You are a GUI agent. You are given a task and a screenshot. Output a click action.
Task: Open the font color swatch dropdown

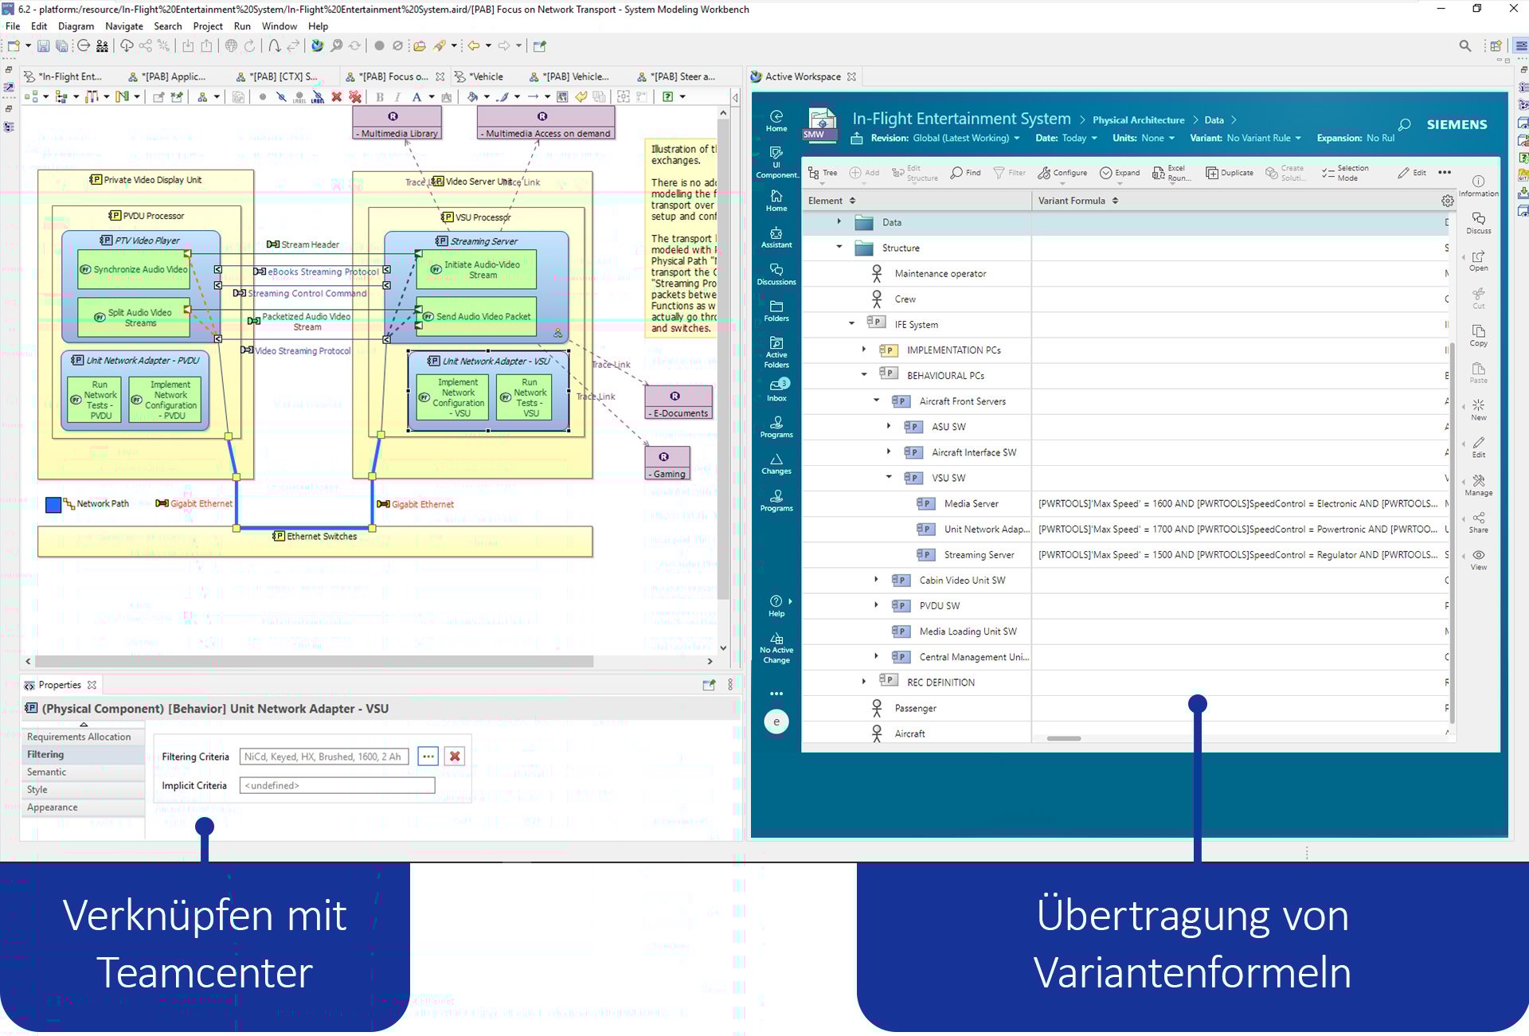pyautogui.click(x=432, y=96)
